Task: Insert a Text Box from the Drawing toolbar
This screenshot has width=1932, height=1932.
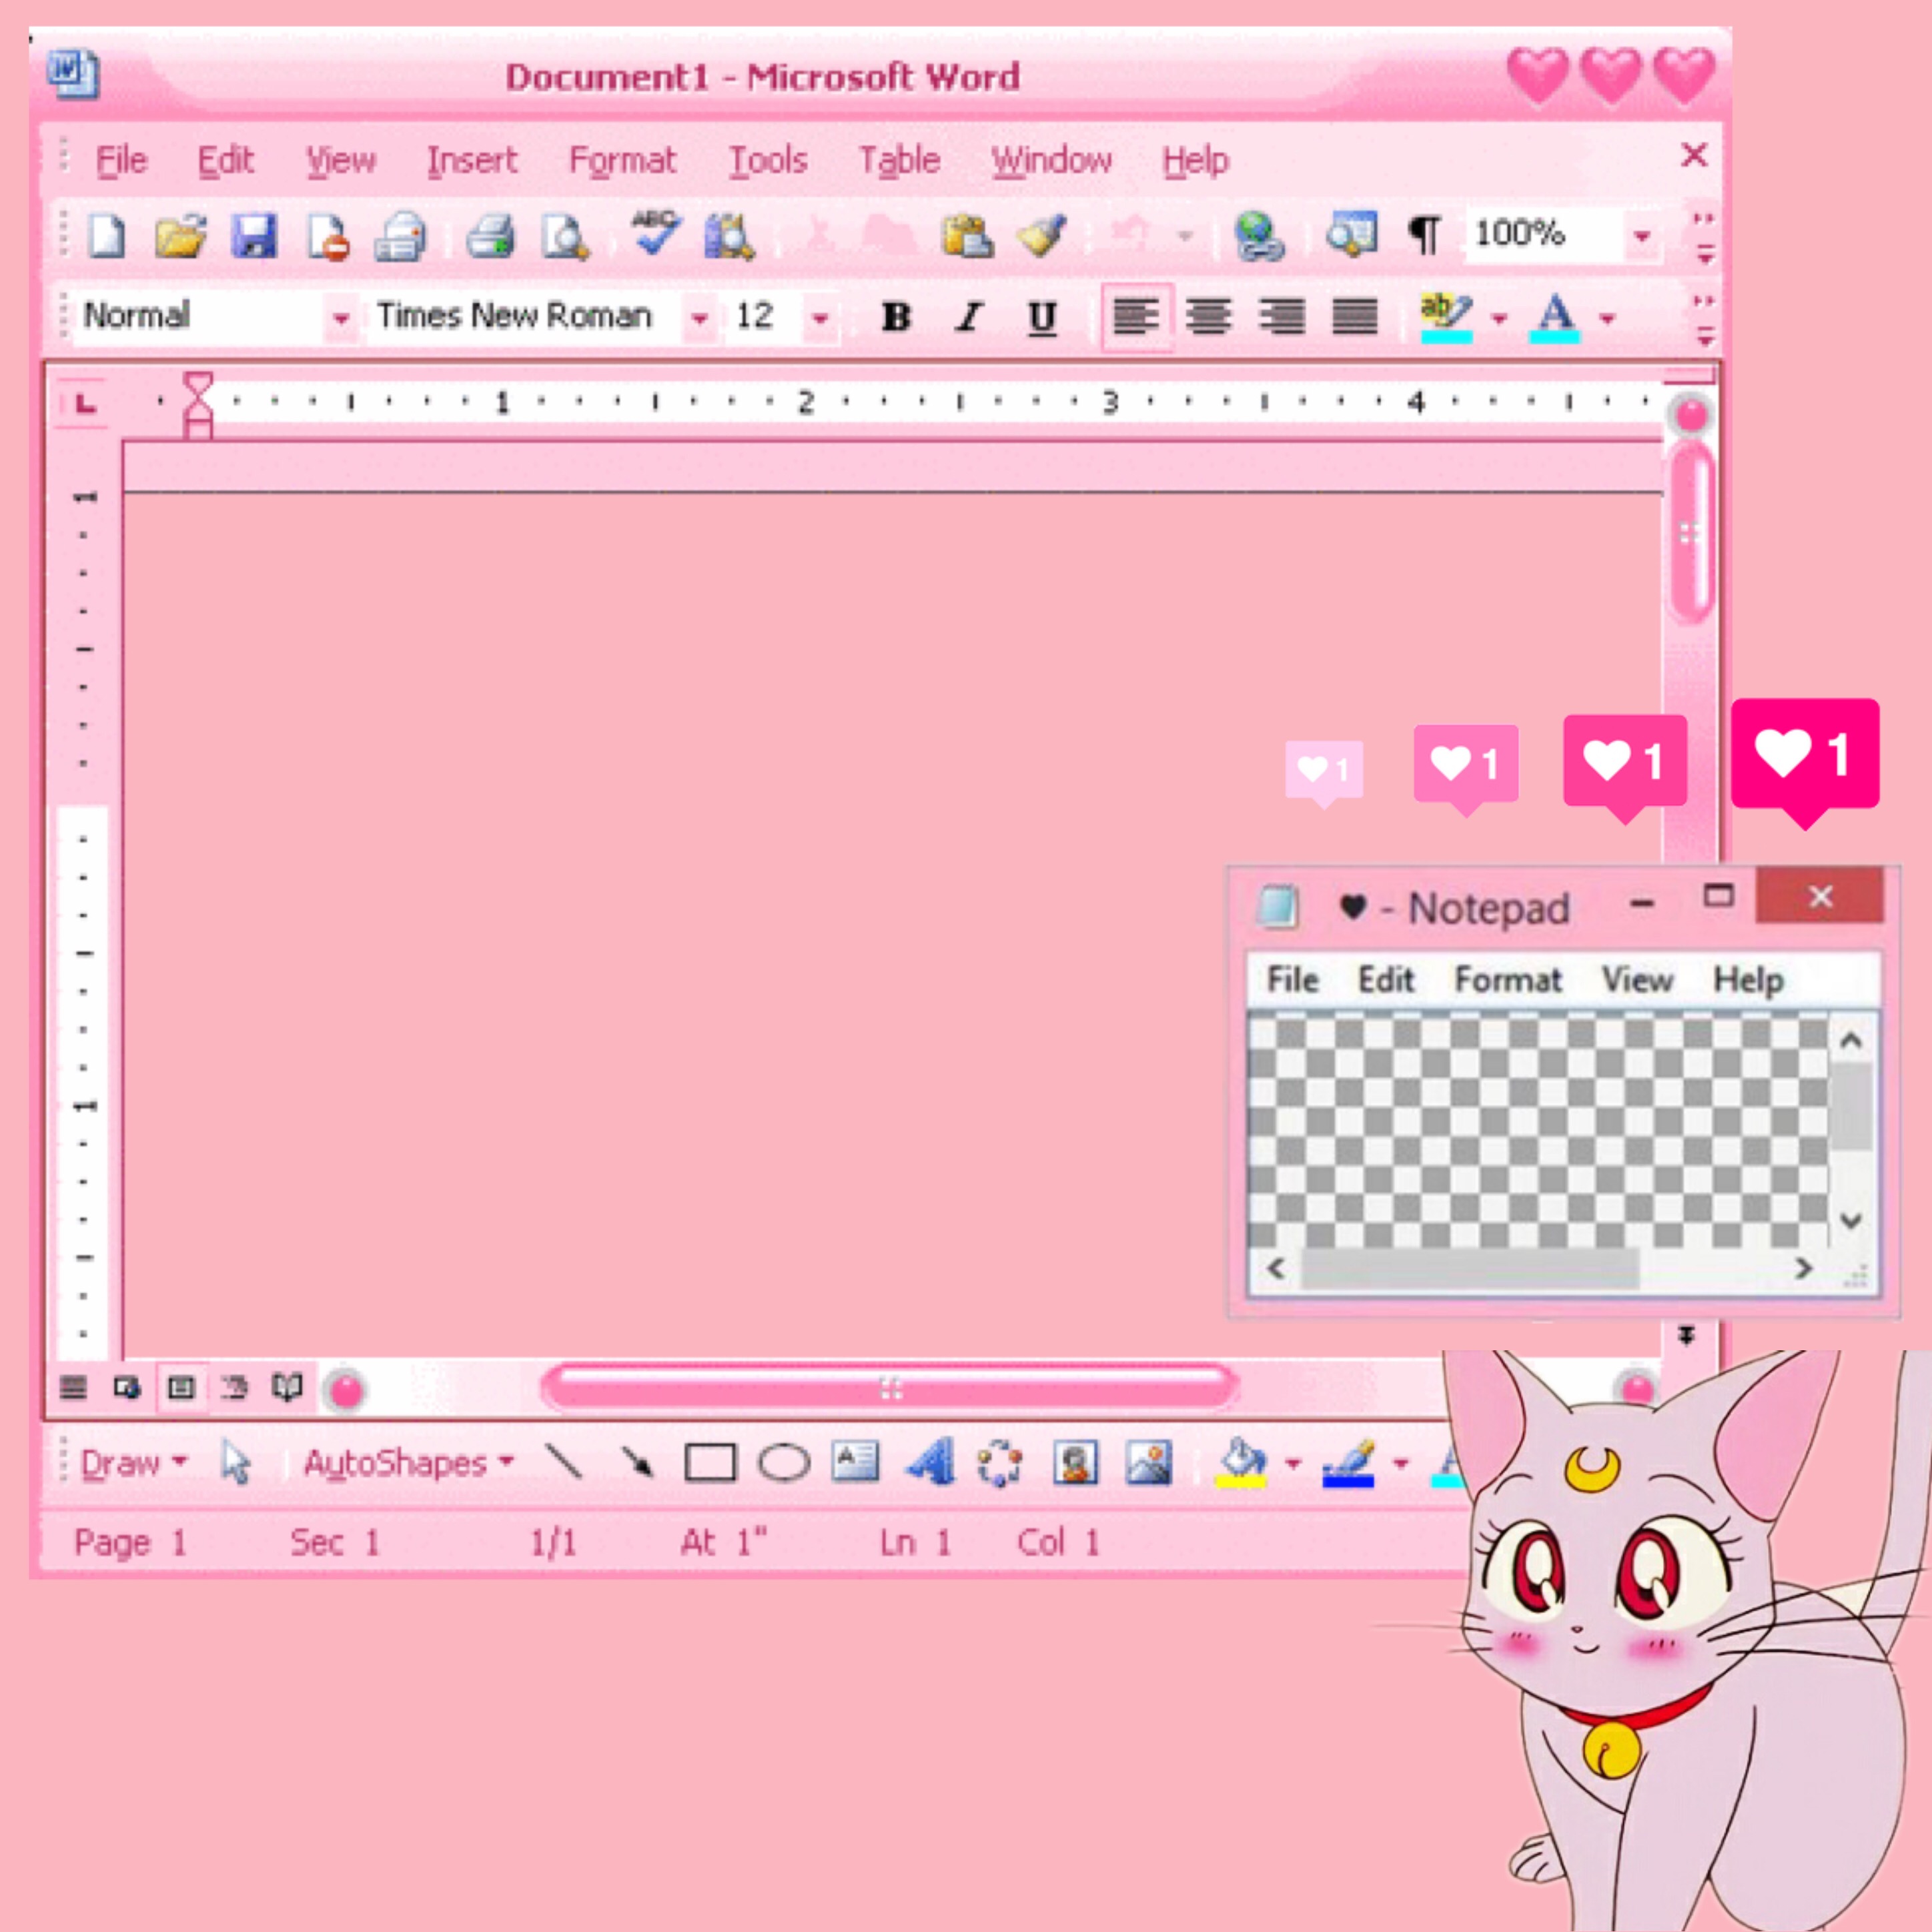Action: point(856,1462)
